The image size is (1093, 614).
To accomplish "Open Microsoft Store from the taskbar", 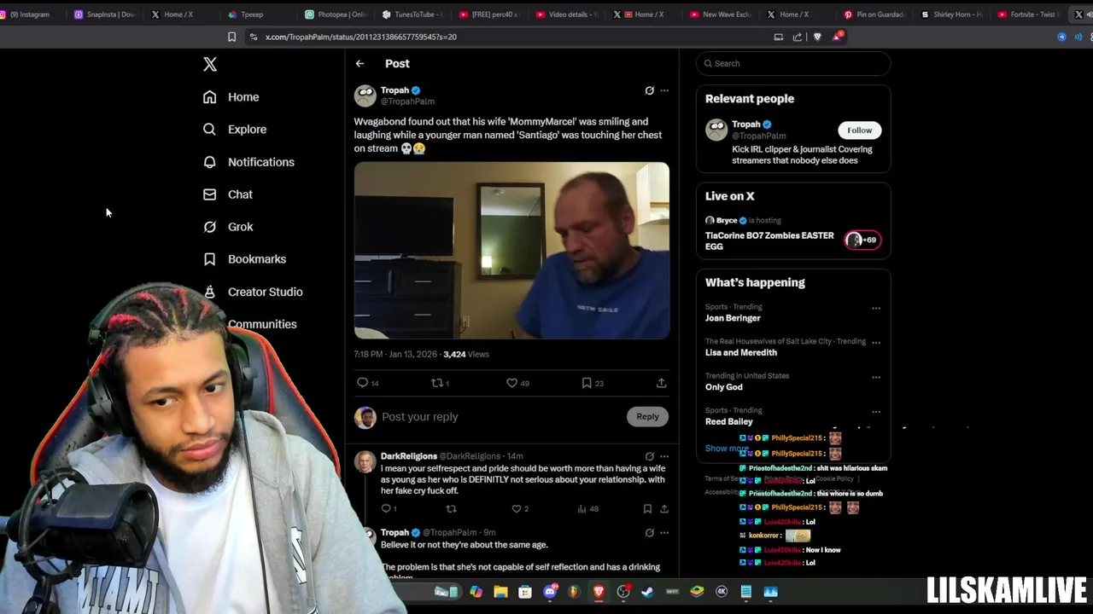I will (x=525, y=592).
